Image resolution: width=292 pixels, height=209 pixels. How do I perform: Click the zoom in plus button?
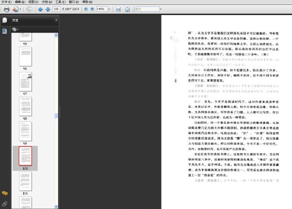(x=92, y=9)
